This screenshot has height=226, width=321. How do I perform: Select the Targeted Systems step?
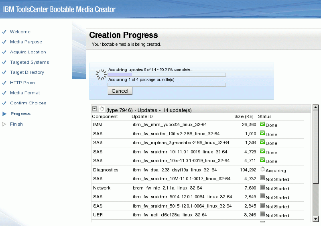pyautogui.click(x=29, y=62)
